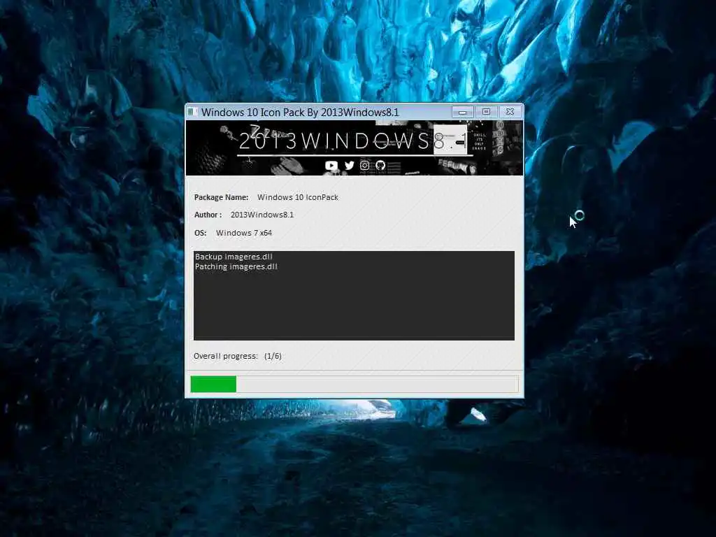Viewport: 716px width, 537px height.
Task: Click the 2013WINDOWS8.1 banner logo text
Action: pos(353,141)
